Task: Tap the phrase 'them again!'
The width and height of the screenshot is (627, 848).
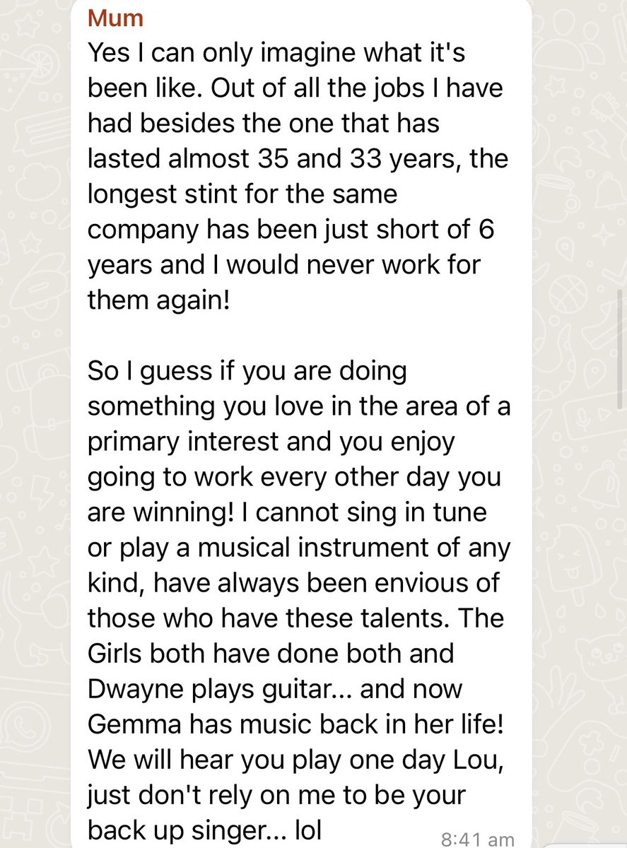Action: pos(158,300)
